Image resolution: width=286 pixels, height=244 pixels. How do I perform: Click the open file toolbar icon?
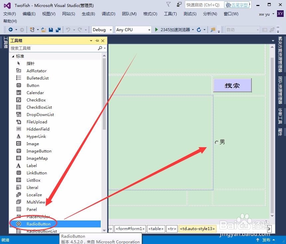coord(44,30)
